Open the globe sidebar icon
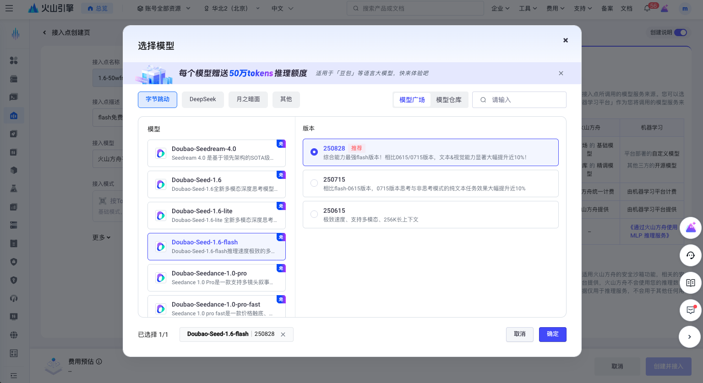 14,335
